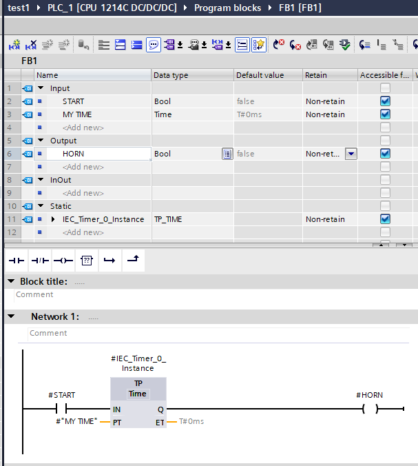This screenshot has height=466, width=418.
Task: Click the Close all networks icon
Action: 136,45
